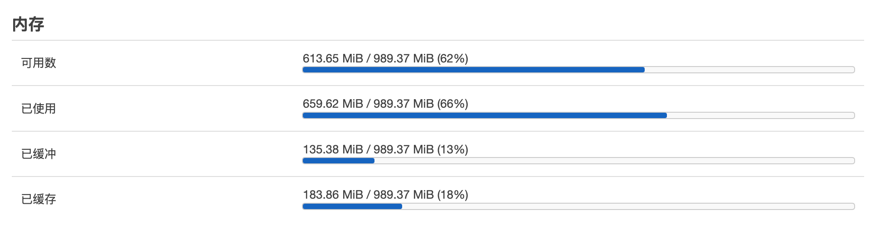Click the empty part of 已缓存 progress bar
The width and height of the screenshot is (885, 229).
point(628,206)
